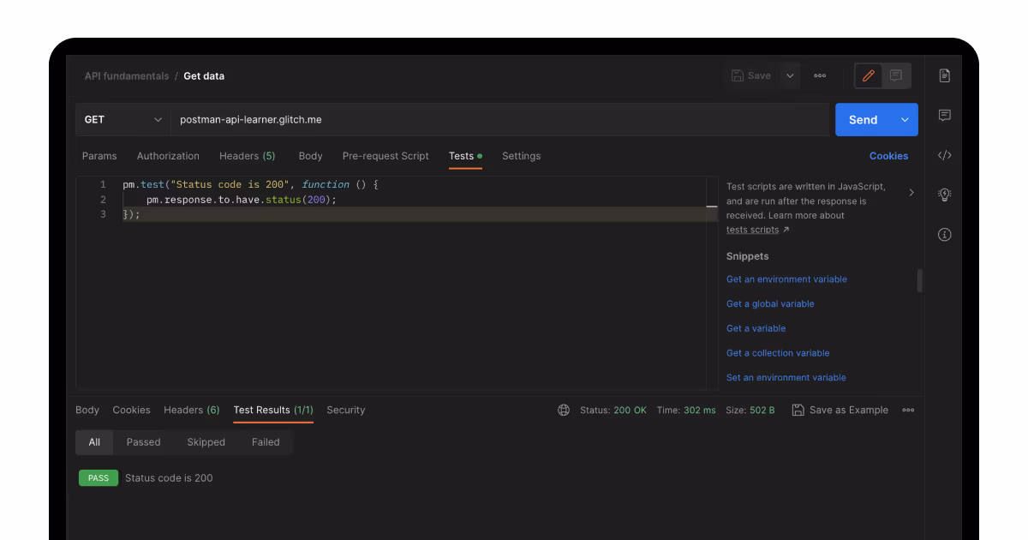Screen dimensions: 1028x540
Task: Switch to comment mode icon
Action: 895,75
